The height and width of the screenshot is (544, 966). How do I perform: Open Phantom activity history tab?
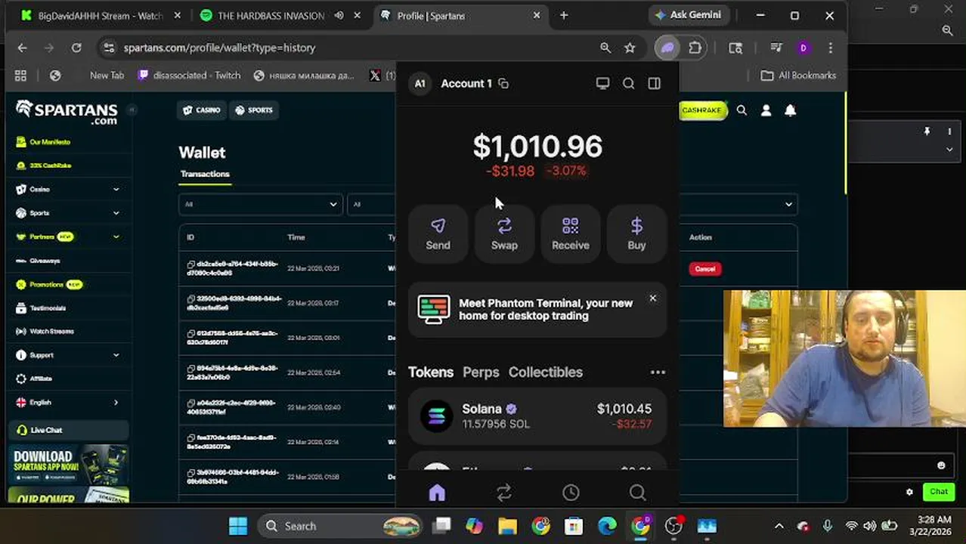571,493
